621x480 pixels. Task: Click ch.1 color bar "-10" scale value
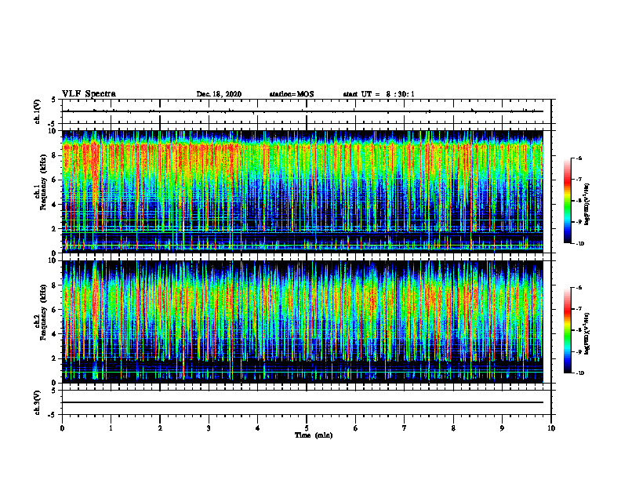[580, 244]
